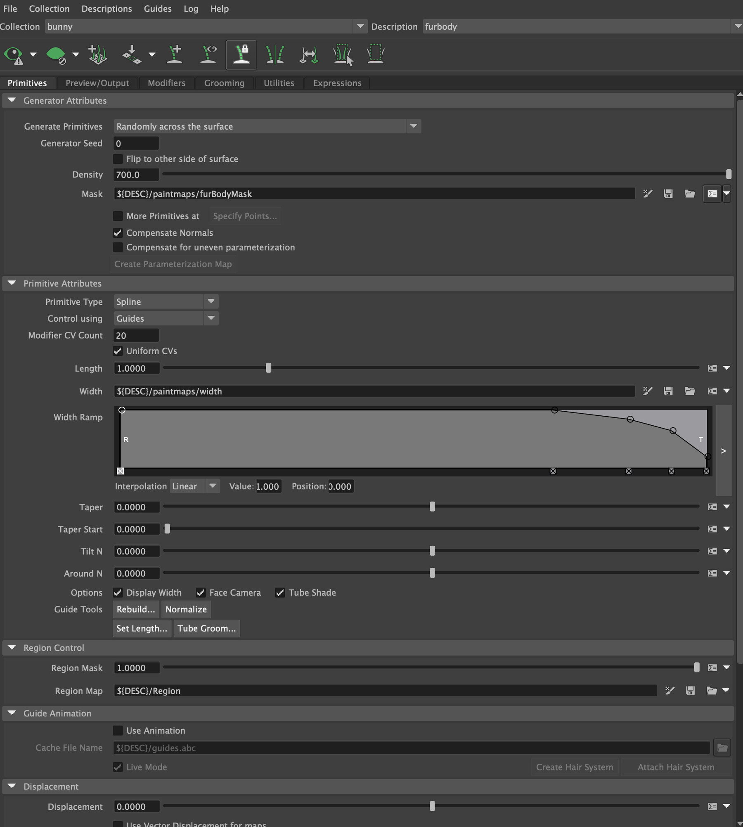This screenshot has width=743, height=827.
Task: Click the Rebuild... guide tools button
Action: point(136,609)
